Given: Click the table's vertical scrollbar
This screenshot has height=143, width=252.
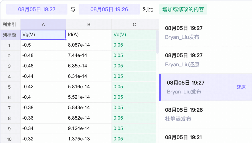Looking at the screenshot, I should coord(157,42).
